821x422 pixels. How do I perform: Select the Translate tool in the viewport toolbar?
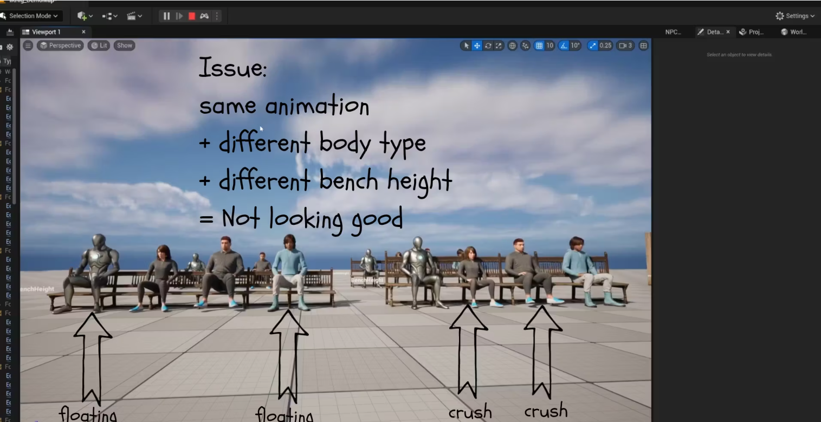point(477,46)
